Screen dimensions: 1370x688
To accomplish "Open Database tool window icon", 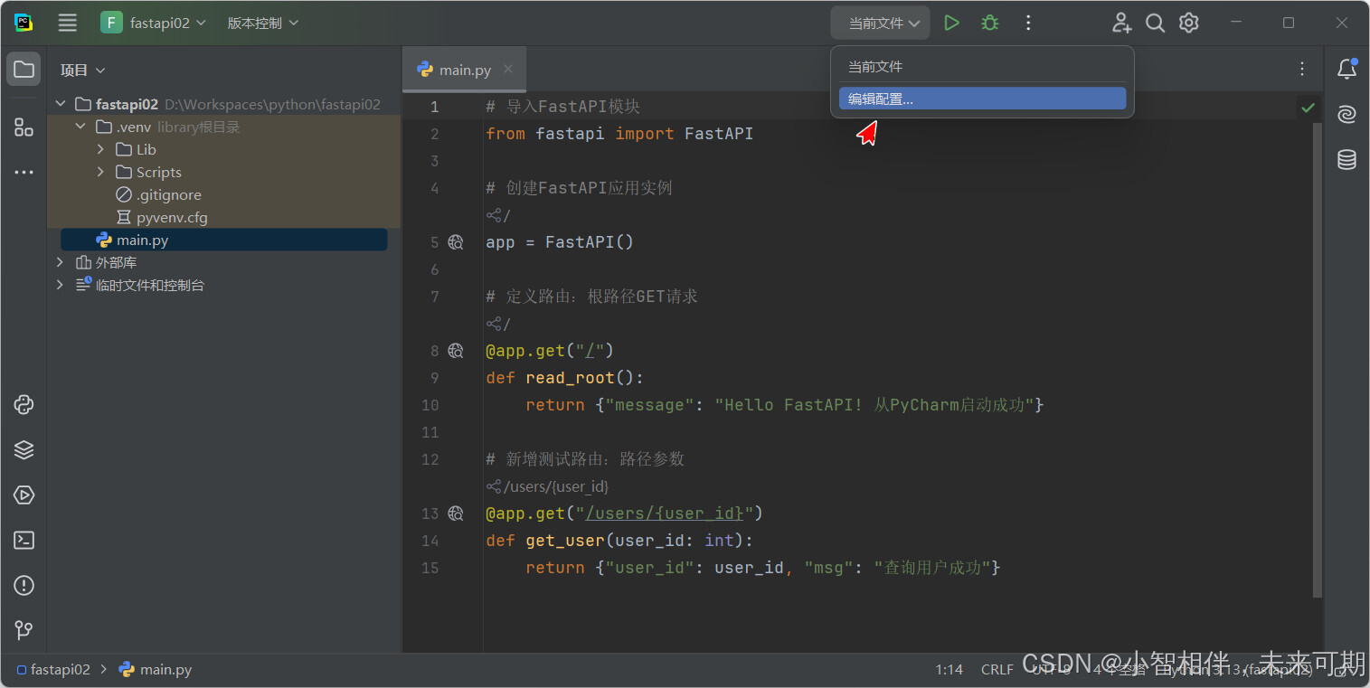I will (x=1346, y=160).
